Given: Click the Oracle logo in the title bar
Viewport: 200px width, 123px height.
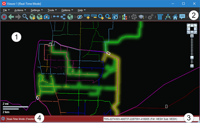Looking at the screenshot, I should coord(4,4).
